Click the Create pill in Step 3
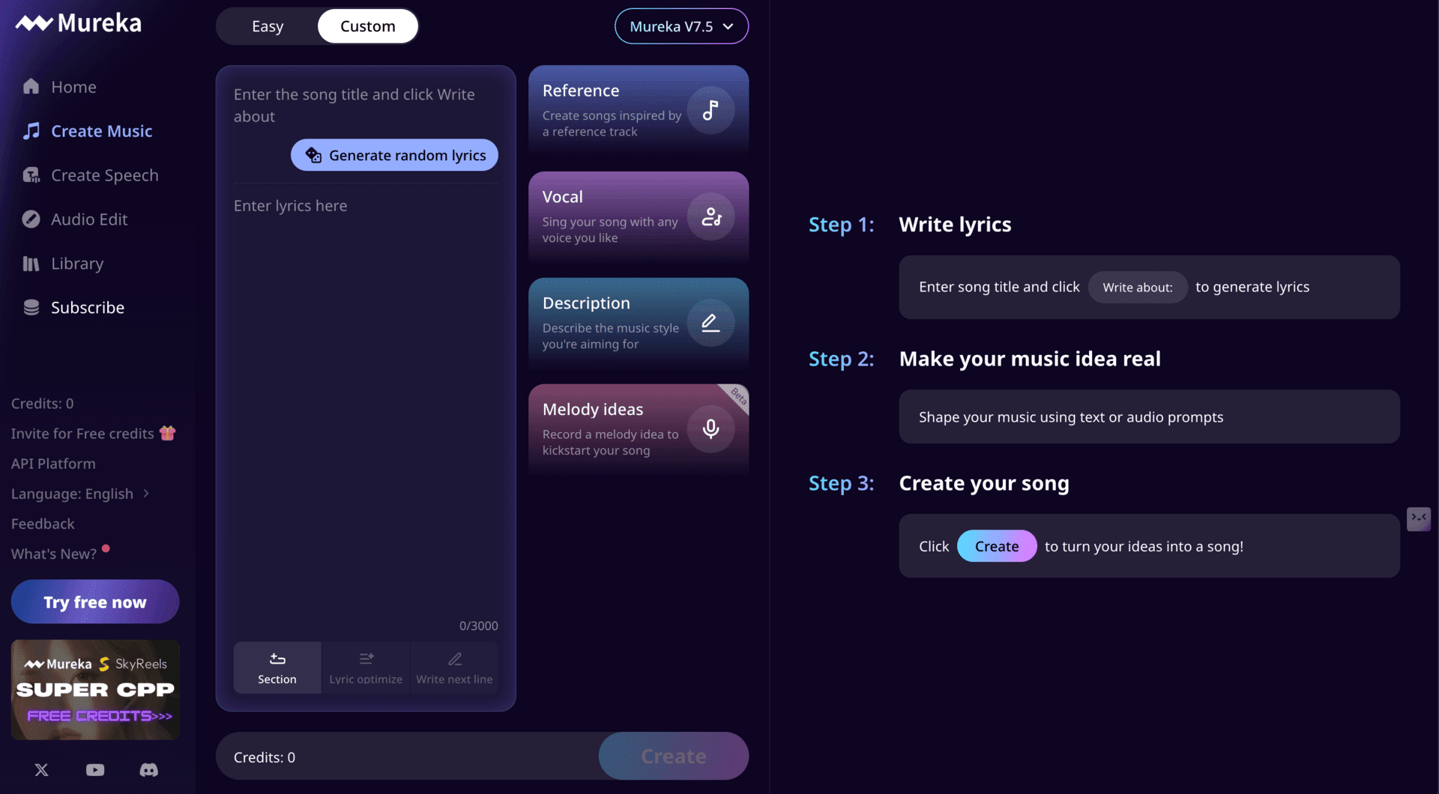Viewport: 1439px width, 794px height. (x=997, y=546)
